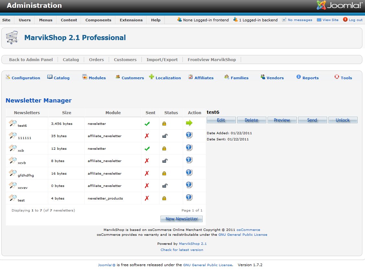Click the info icon in xcb row
The height and width of the screenshot is (271, 365).
pos(189,148)
